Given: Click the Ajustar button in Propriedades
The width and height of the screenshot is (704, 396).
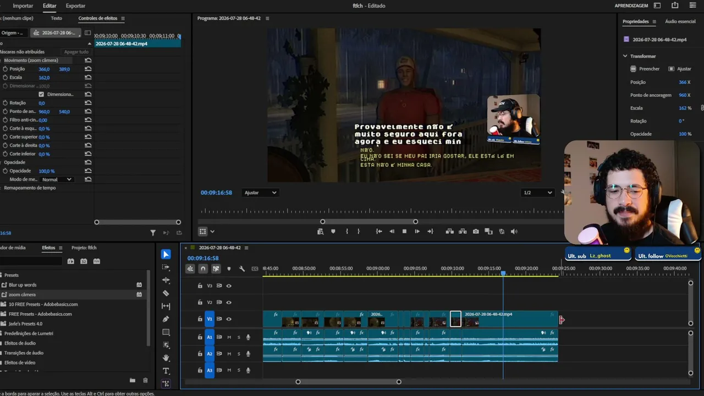Looking at the screenshot, I should [x=680, y=69].
